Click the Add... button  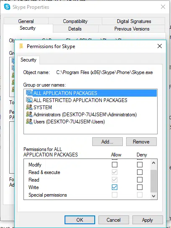click(x=107, y=142)
